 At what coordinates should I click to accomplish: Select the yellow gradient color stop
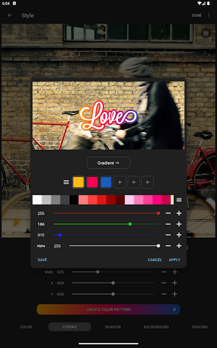(78, 182)
